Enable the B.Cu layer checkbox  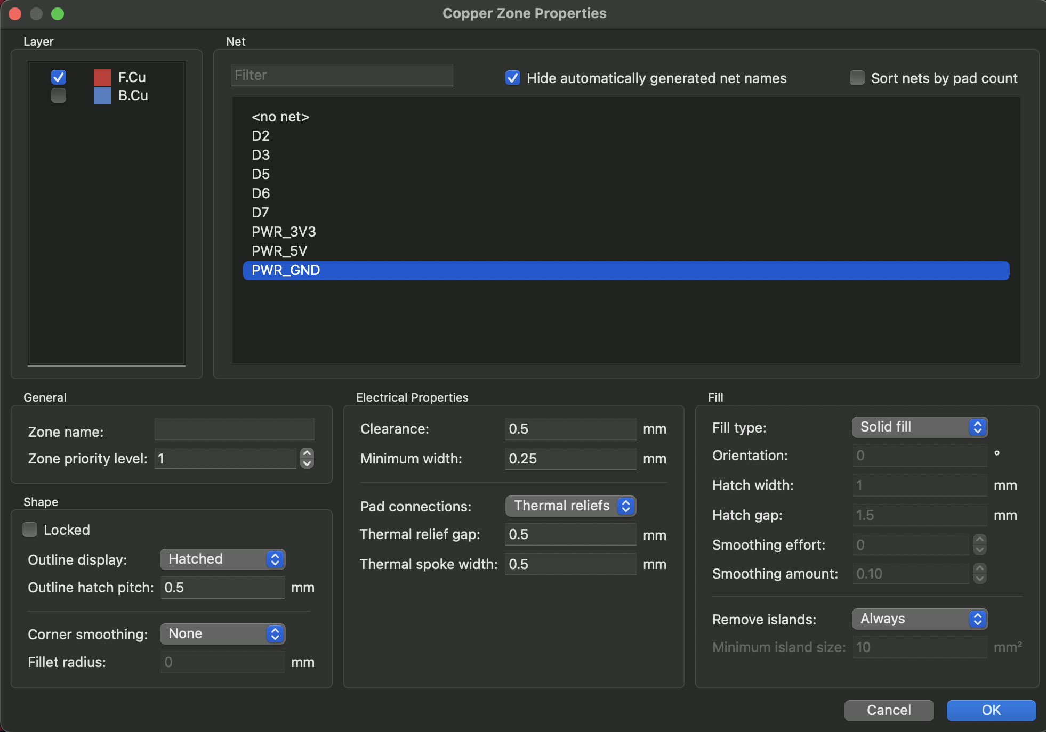(x=59, y=95)
